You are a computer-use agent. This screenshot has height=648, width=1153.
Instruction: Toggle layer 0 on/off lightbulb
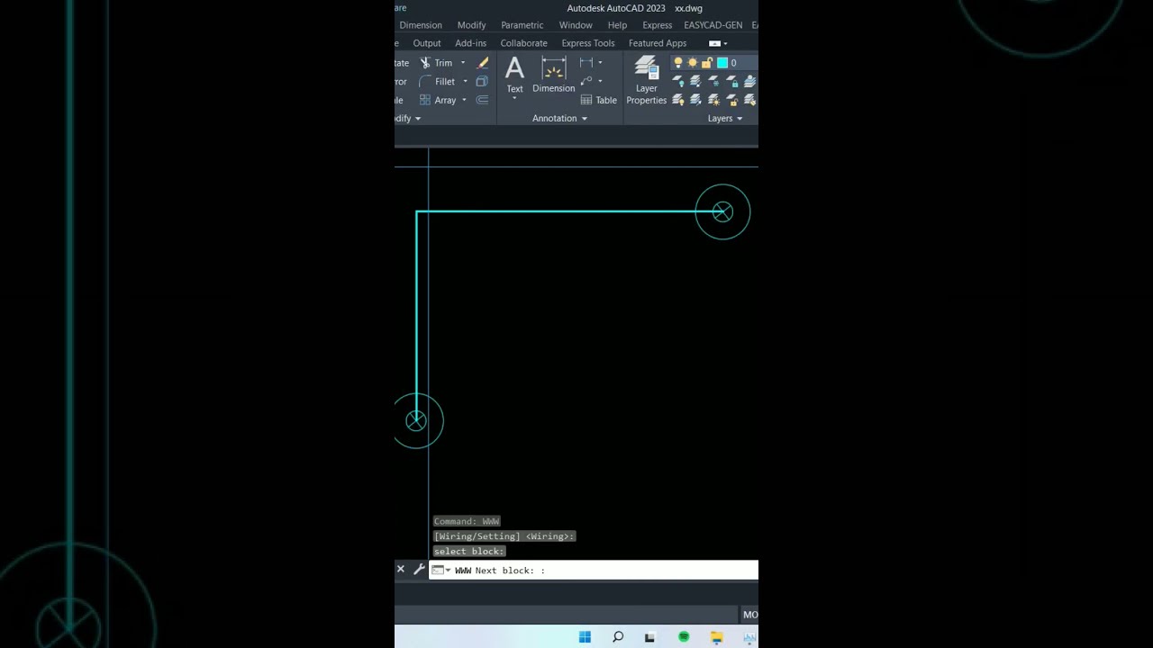[678, 63]
